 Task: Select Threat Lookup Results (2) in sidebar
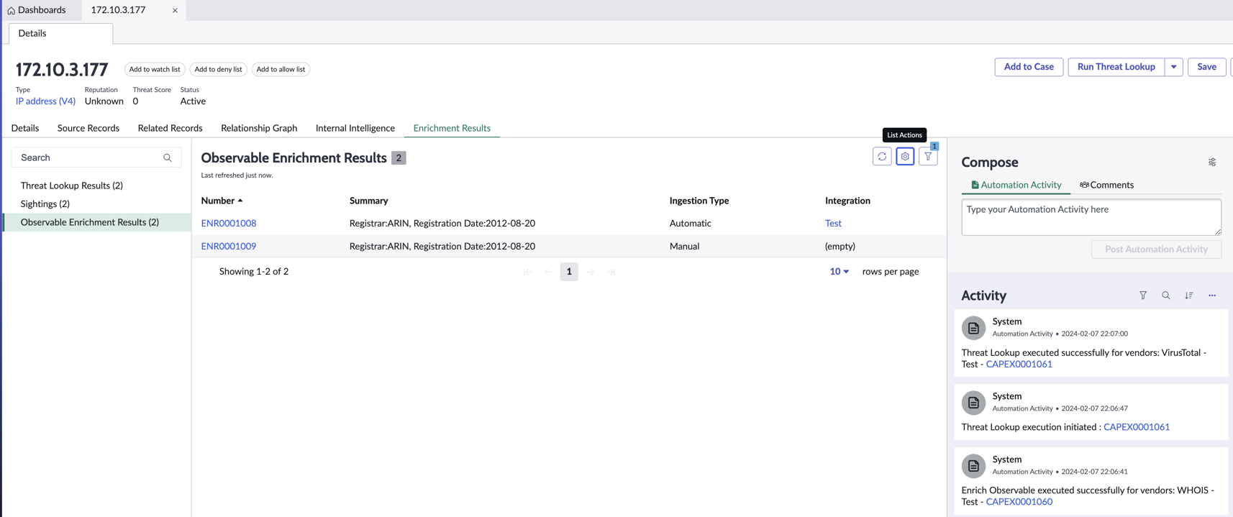click(x=72, y=186)
